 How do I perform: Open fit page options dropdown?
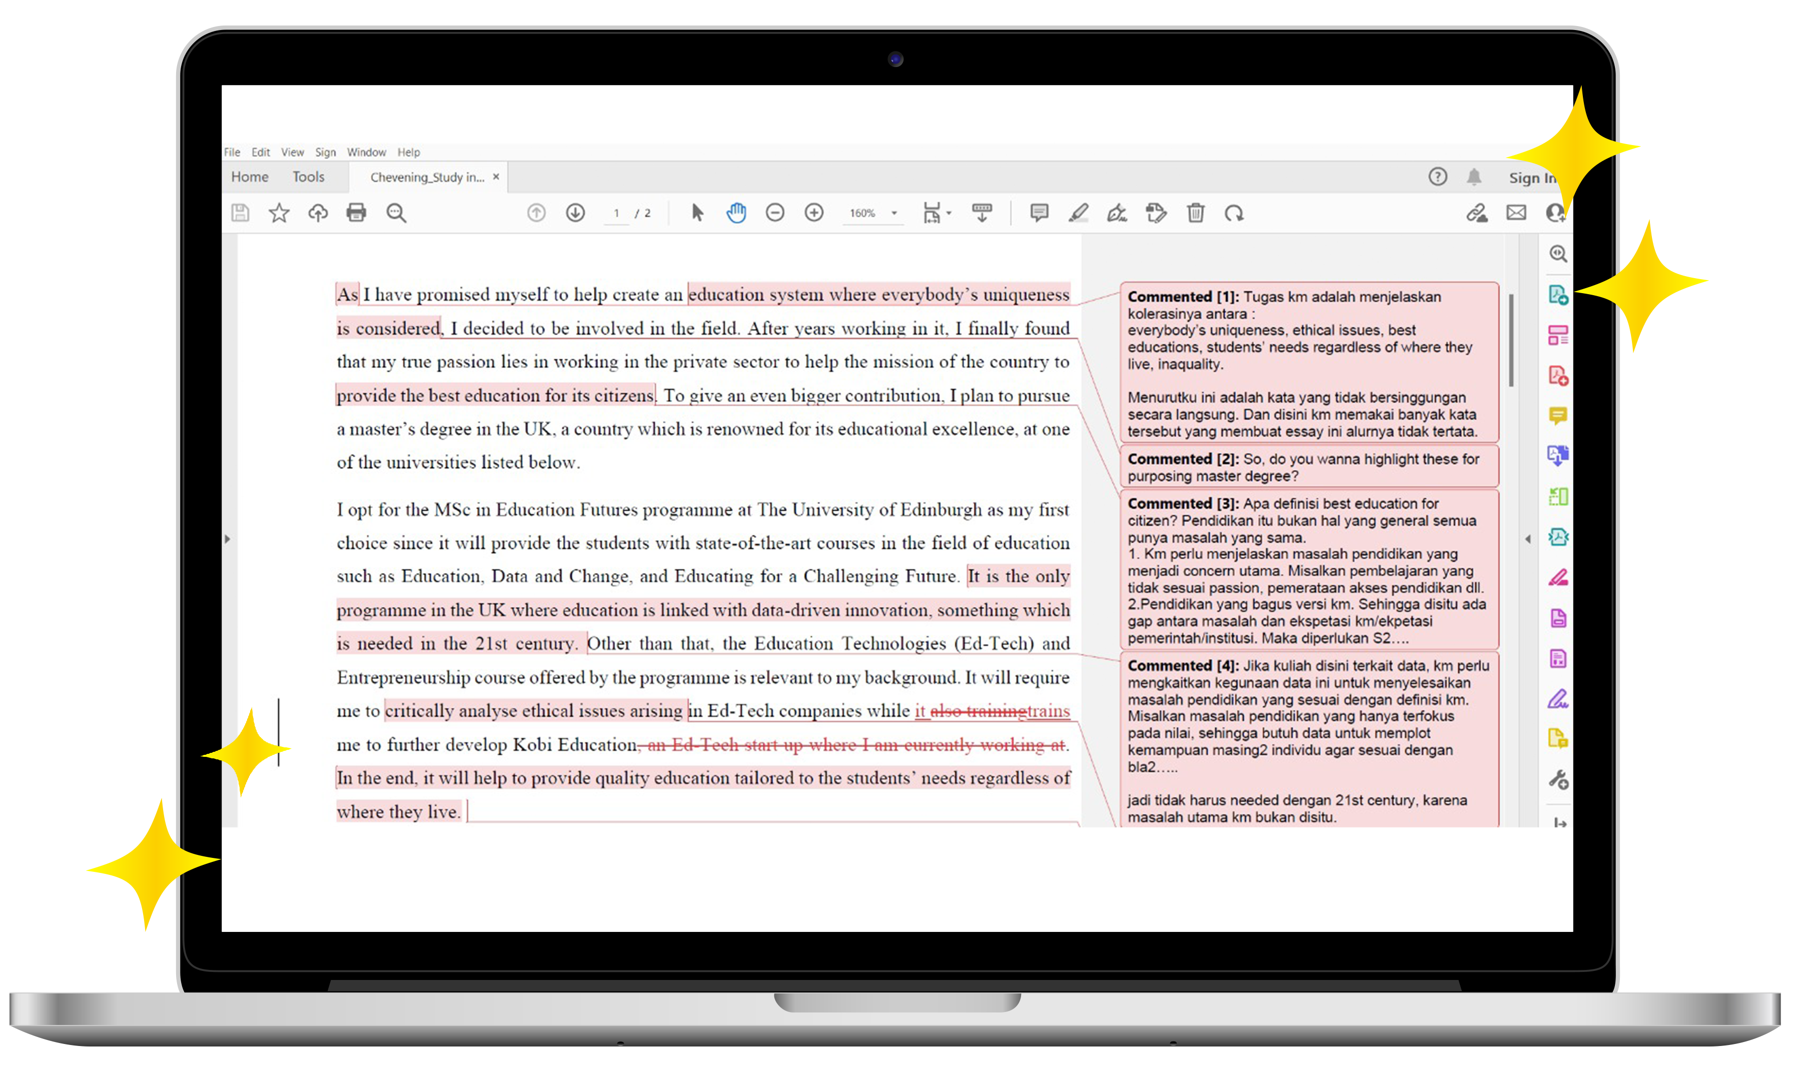937,213
